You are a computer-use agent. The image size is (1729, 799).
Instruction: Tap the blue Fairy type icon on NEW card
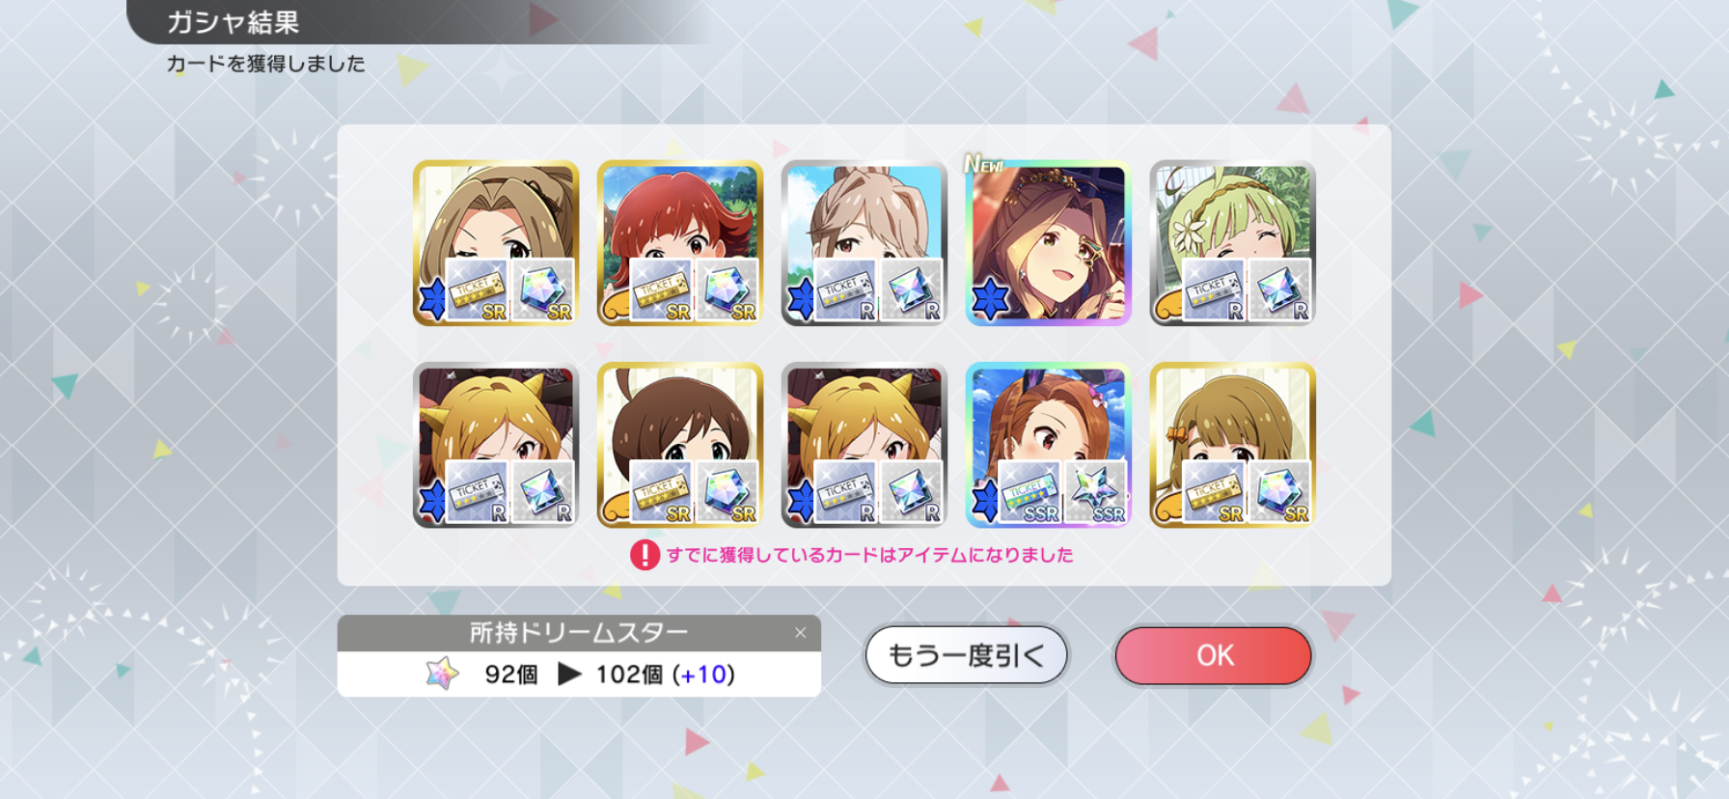pyautogui.click(x=989, y=300)
